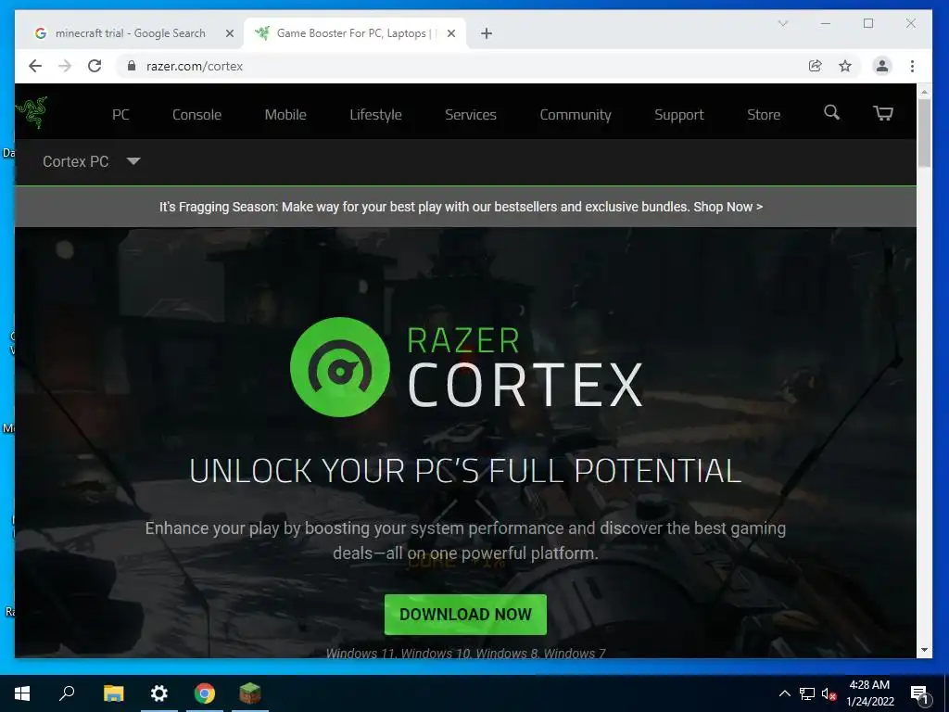The height and width of the screenshot is (712, 949).
Task: Open Chrome three-dot menu
Action: [x=912, y=66]
